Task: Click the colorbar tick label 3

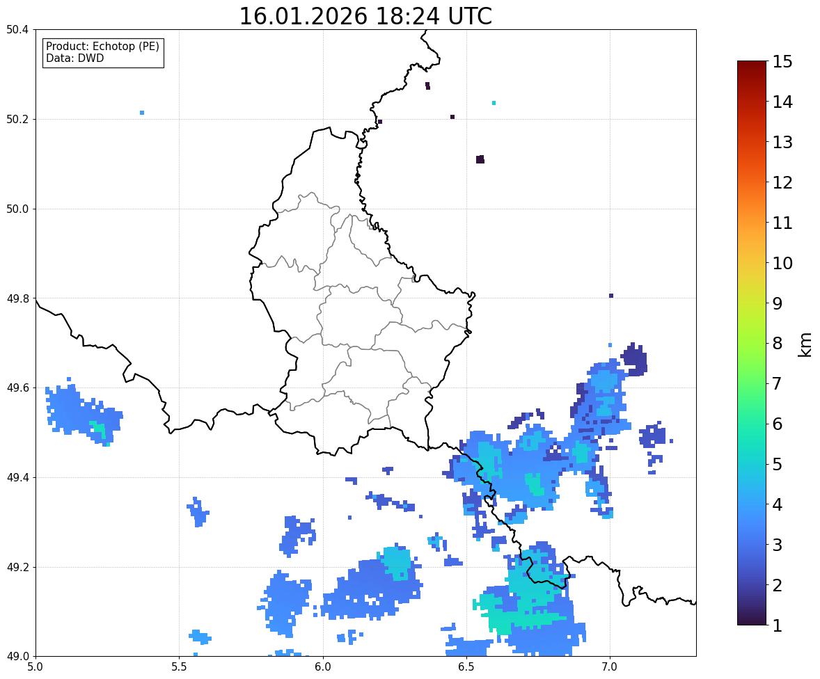Action: (x=778, y=545)
